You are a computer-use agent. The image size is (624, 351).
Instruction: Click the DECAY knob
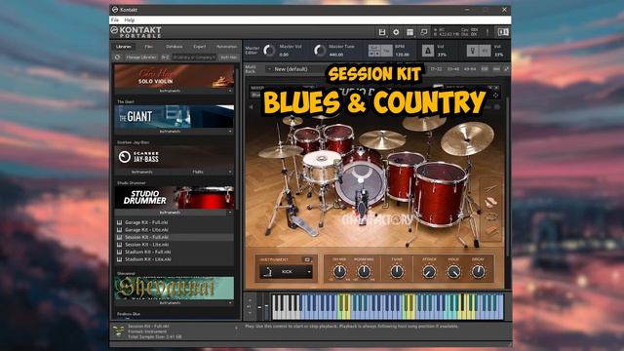[x=478, y=272]
